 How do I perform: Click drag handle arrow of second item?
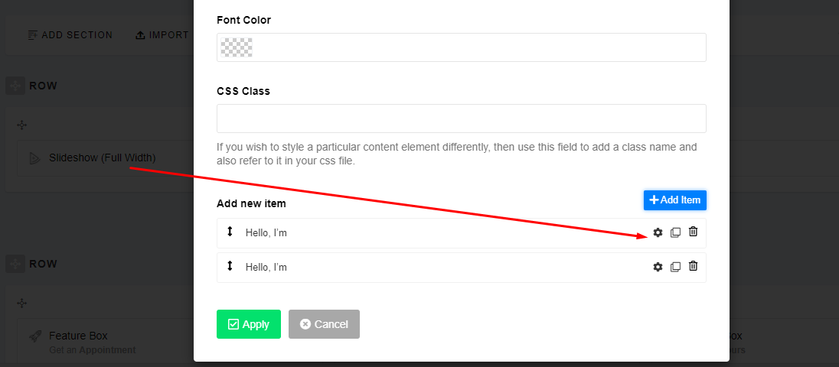(230, 266)
